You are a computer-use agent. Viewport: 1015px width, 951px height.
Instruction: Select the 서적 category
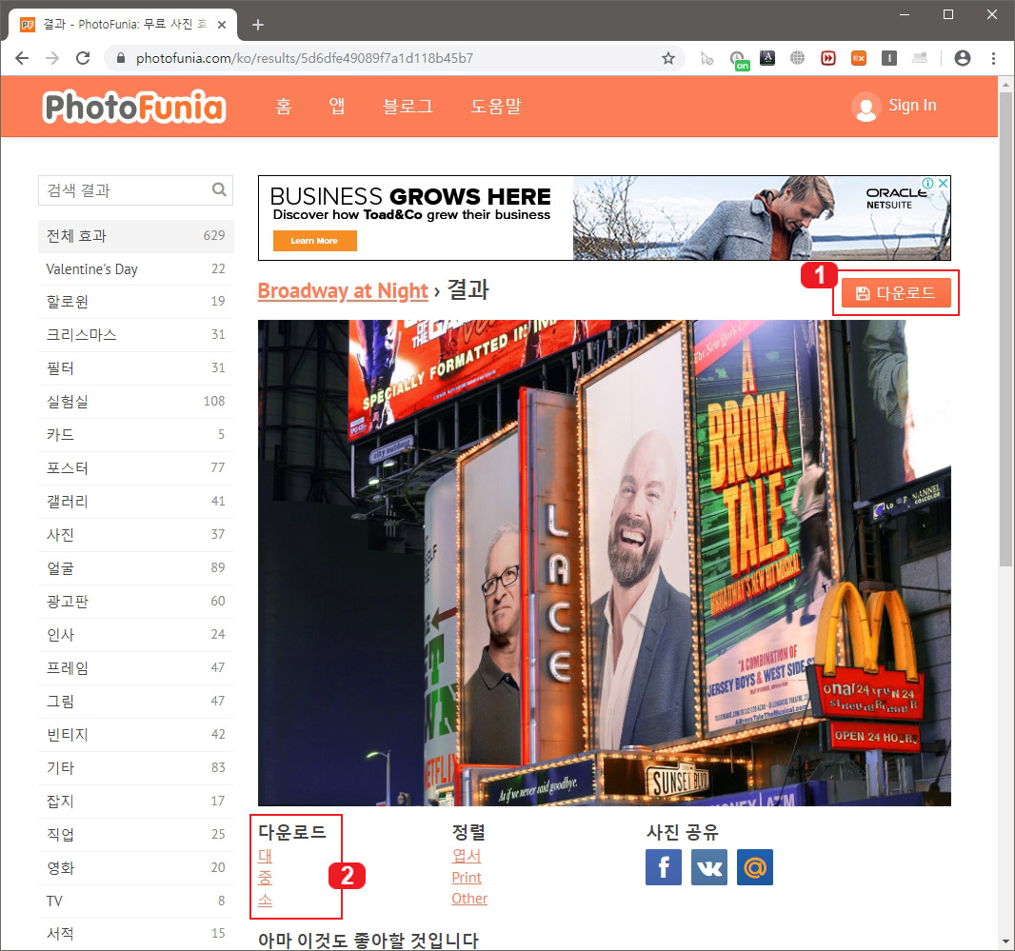(x=136, y=934)
